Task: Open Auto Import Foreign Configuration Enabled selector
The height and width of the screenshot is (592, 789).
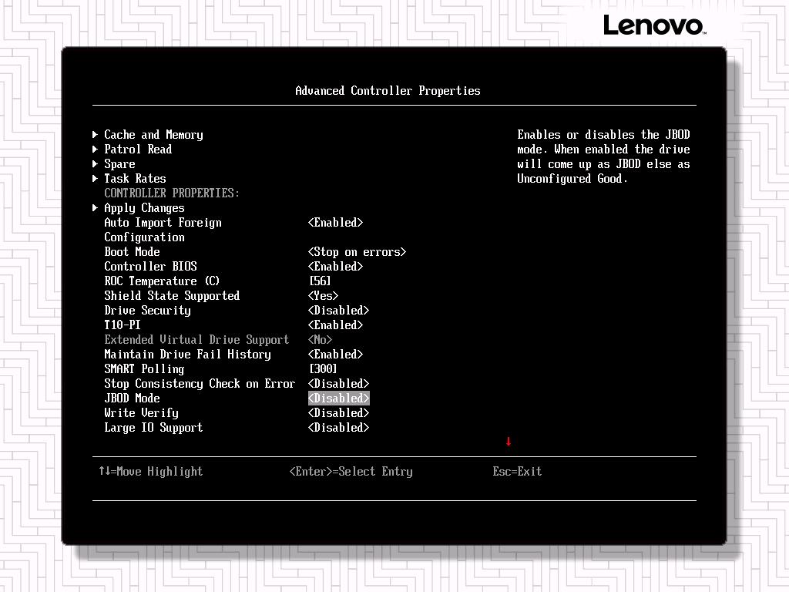Action: [x=335, y=223]
